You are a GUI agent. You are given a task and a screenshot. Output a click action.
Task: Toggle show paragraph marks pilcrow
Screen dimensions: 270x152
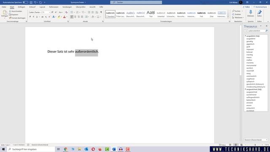(101, 12)
